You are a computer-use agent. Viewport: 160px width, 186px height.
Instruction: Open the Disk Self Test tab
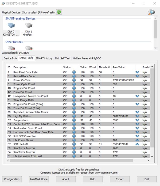63,58
